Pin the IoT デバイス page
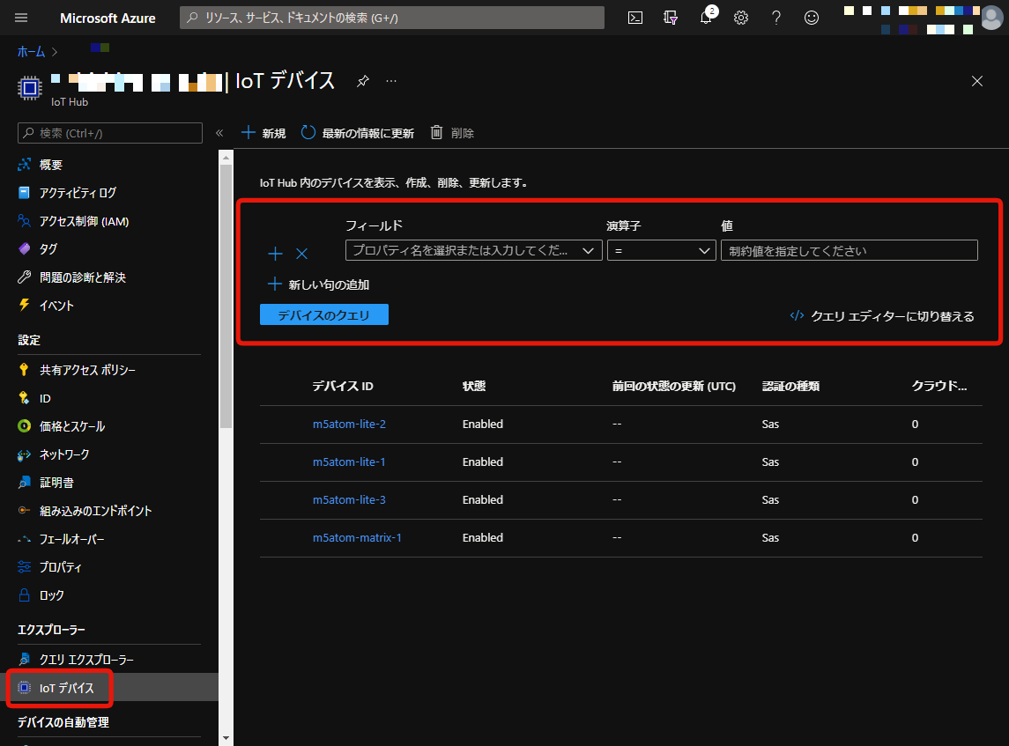This screenshot has height=746, width=1009. [x=362, y=80]
